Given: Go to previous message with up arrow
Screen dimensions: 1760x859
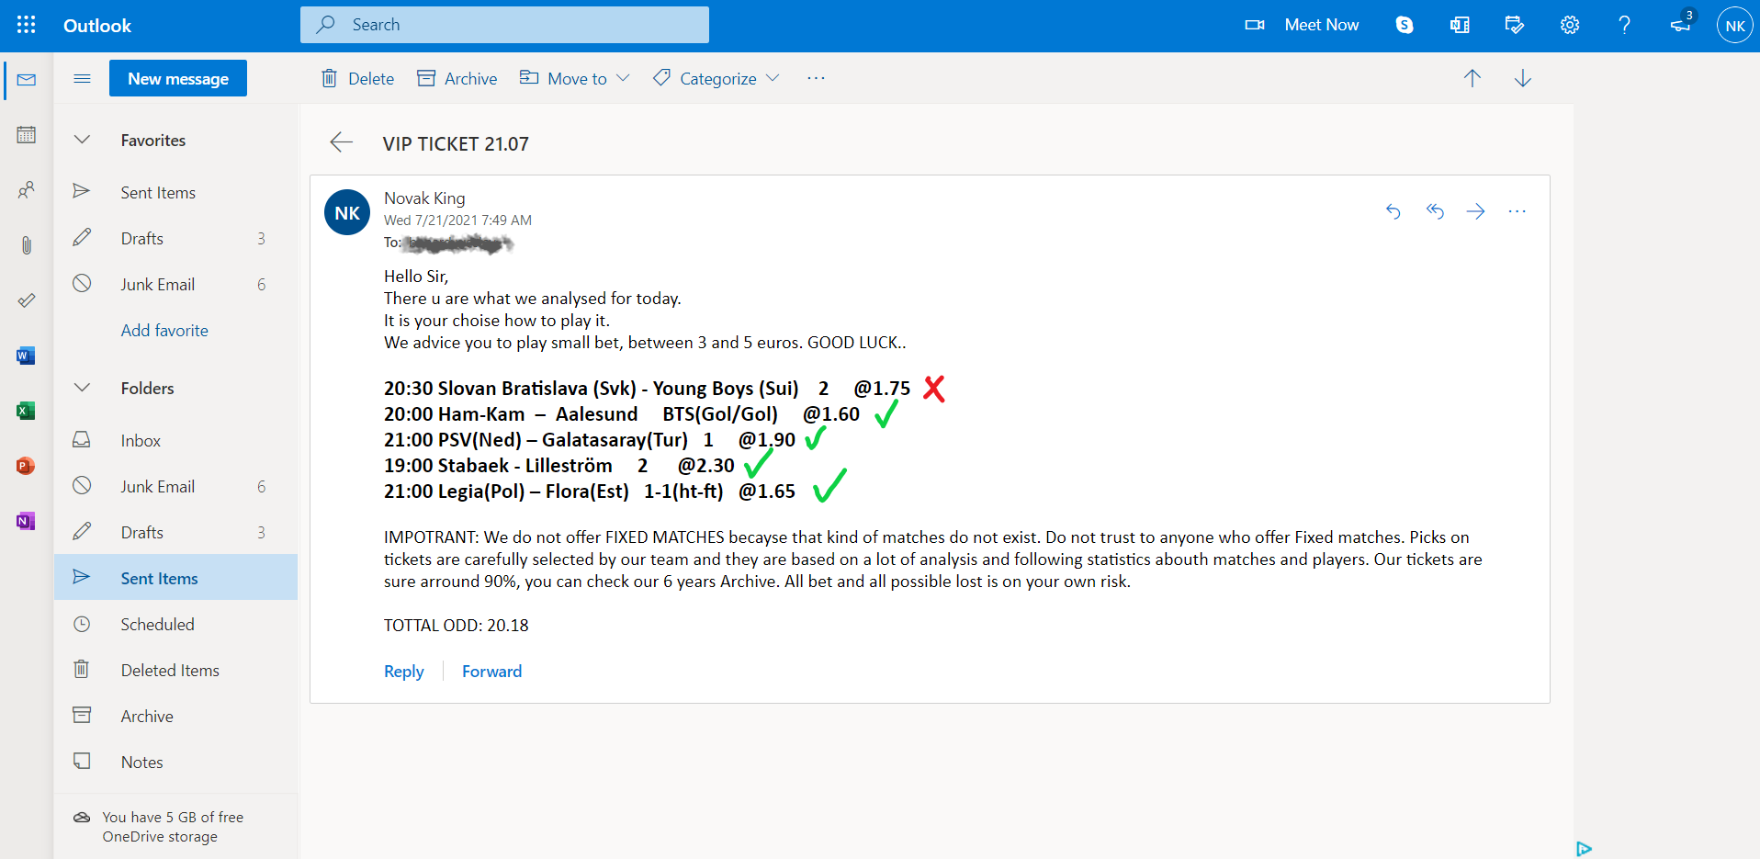Looking at the screenshot, I should [1472, 78].
